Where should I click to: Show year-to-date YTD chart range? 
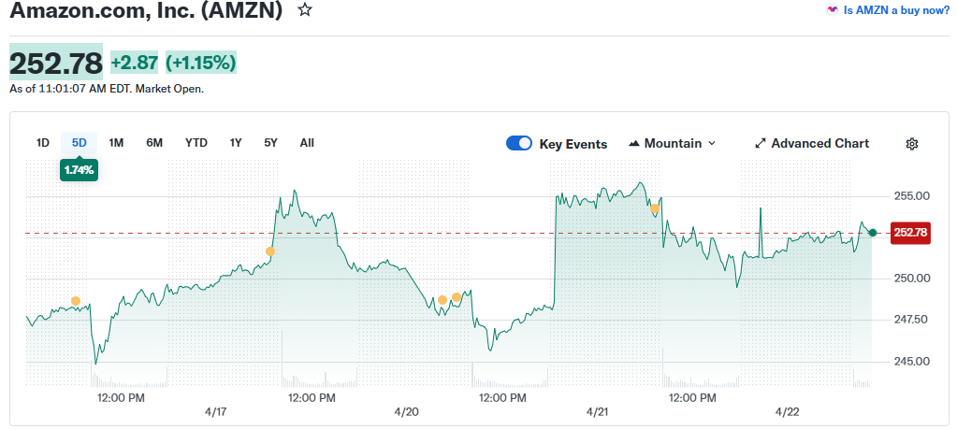click(196, 143)
